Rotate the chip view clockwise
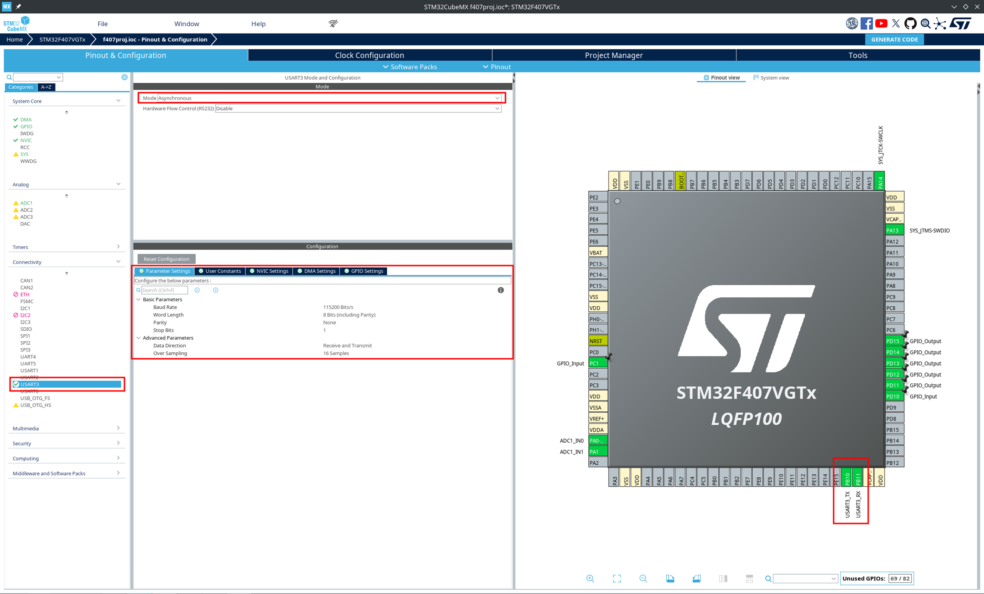 [x=670, y=578]
